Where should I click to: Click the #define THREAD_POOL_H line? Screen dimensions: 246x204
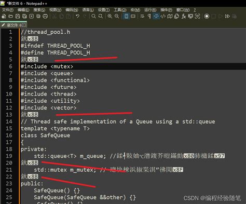pos(56,52)
